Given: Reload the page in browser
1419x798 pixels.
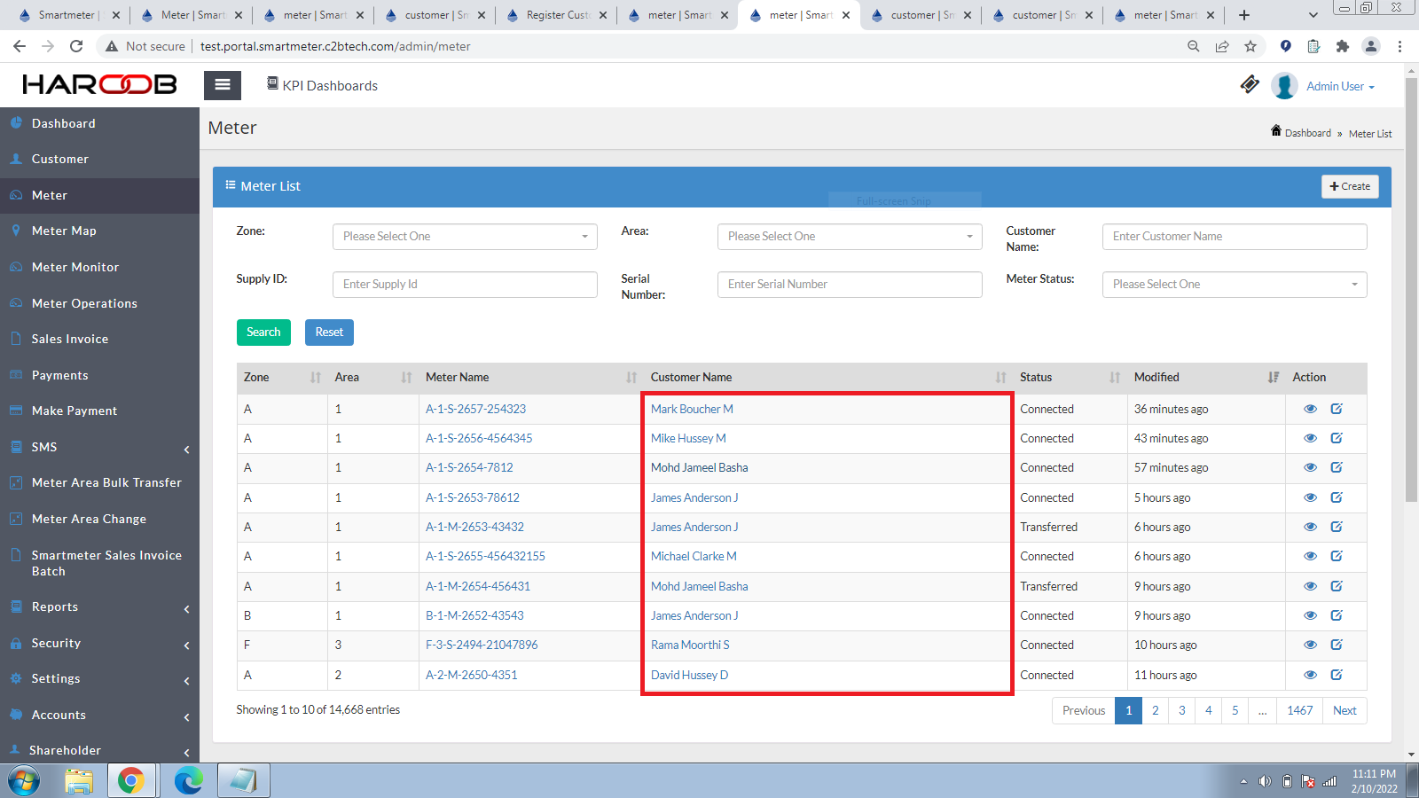Looking at the screenshot, I should (76, 46).
